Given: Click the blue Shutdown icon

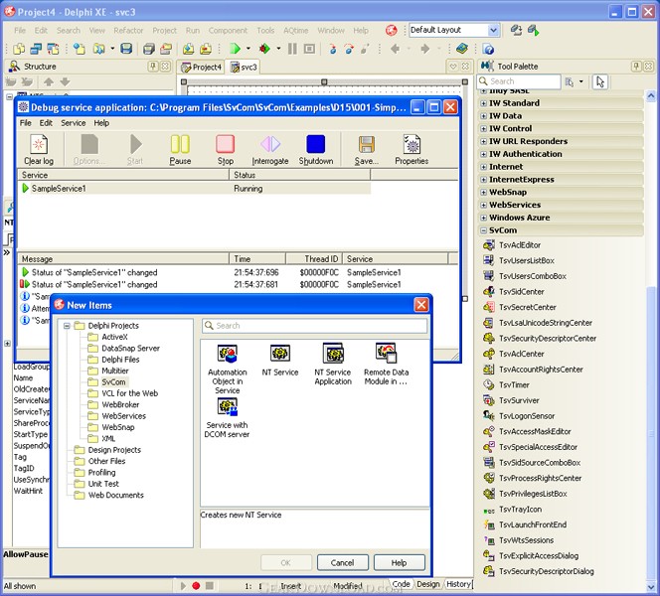Looking at the screenshot, I should [x=316, y=150].
